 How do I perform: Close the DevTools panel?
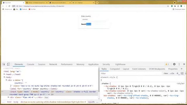[184, 64]
